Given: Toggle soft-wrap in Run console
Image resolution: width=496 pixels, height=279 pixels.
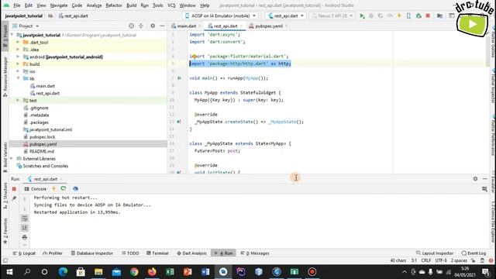Looking at the screenshot, I should click(24, 219).
